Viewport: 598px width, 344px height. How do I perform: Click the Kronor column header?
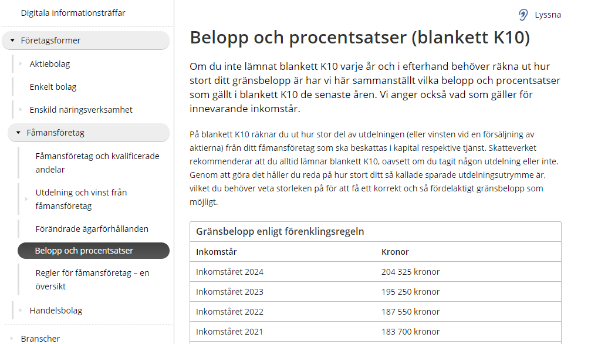point(395,252)
